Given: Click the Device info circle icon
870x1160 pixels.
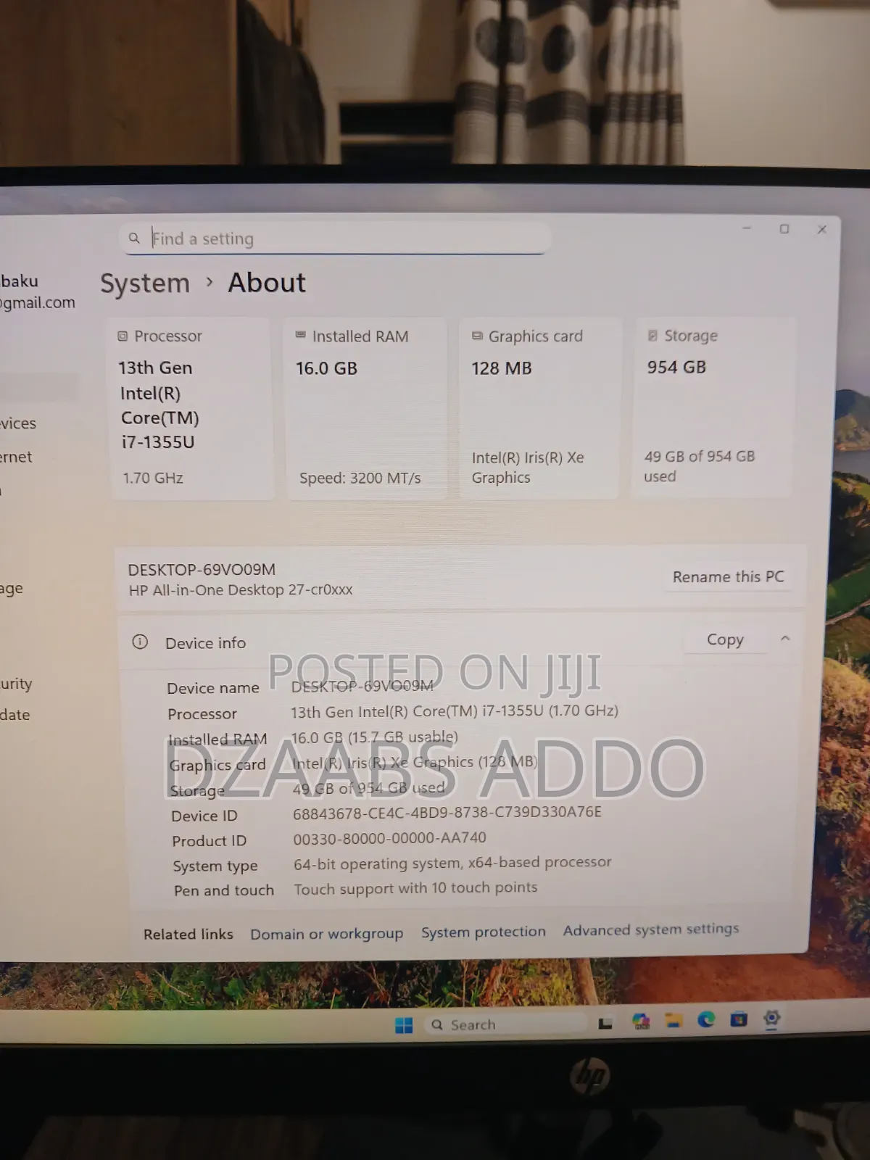Looking at the screenshot, I should coord(140,642).
